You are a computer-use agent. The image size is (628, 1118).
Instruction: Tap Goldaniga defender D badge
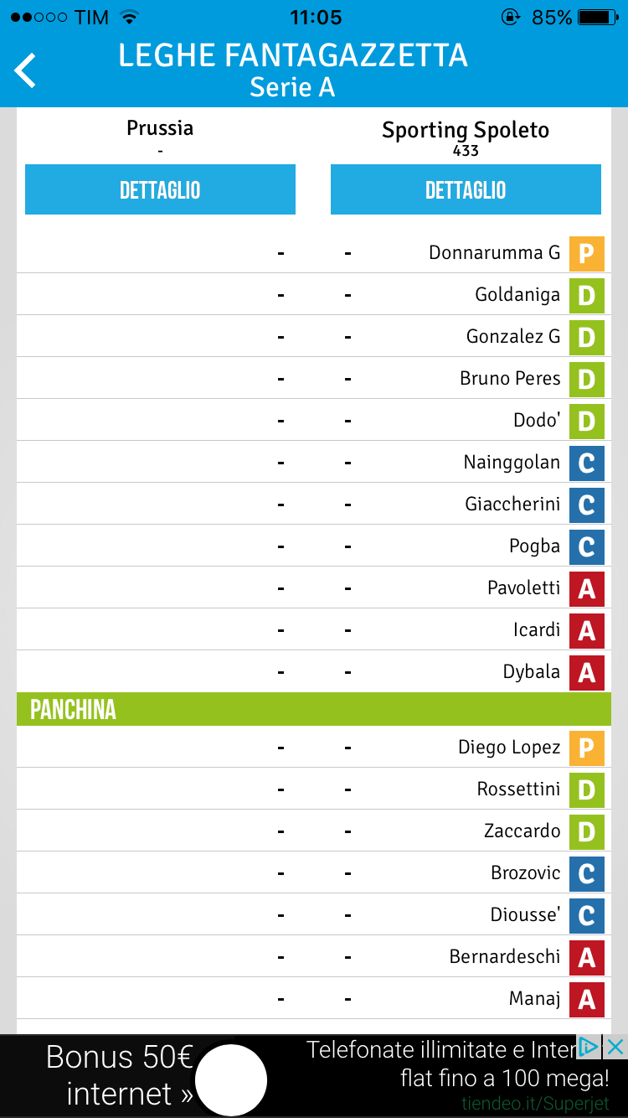[586, 295]
